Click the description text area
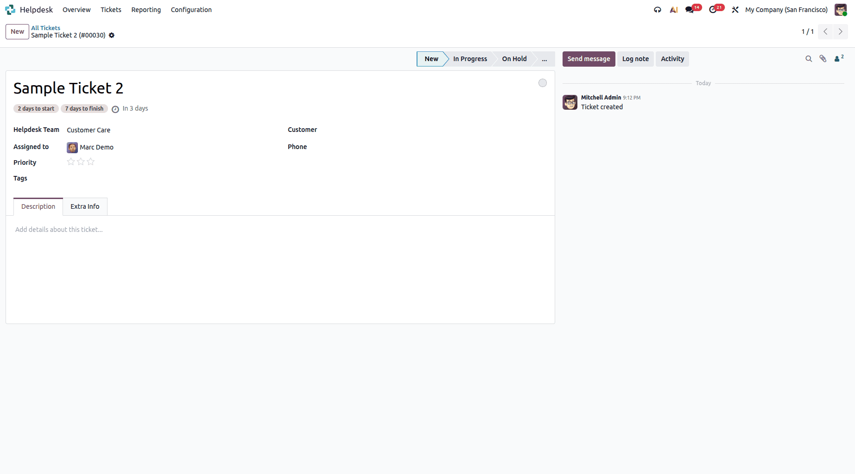 280,230
